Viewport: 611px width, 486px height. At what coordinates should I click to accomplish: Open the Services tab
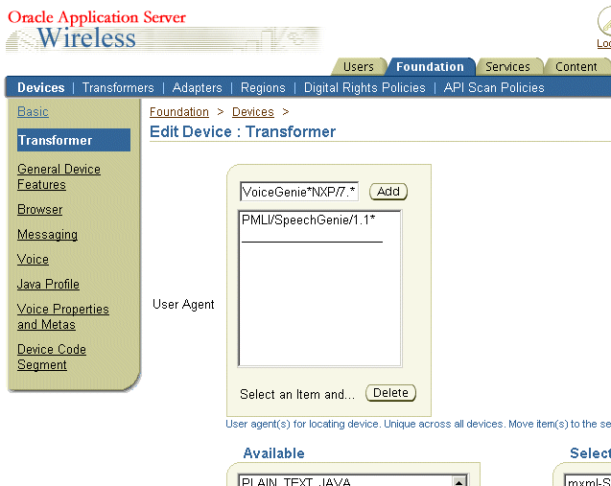507,67
